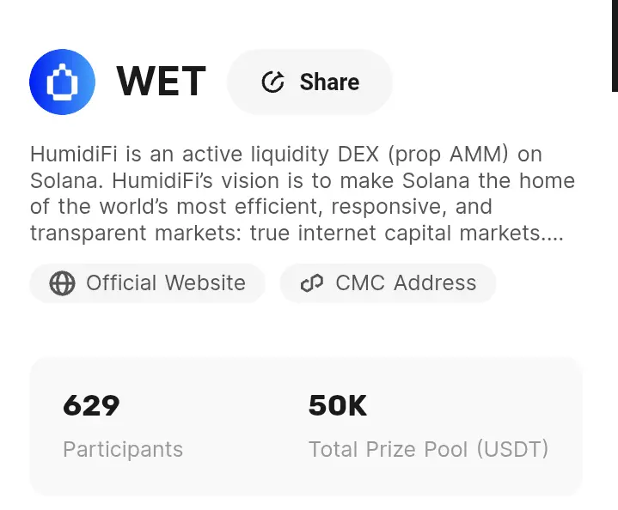Expand the truncated description at the ellipsis
This screenshot has height=510, width=618.
click(x=554, y=233)
